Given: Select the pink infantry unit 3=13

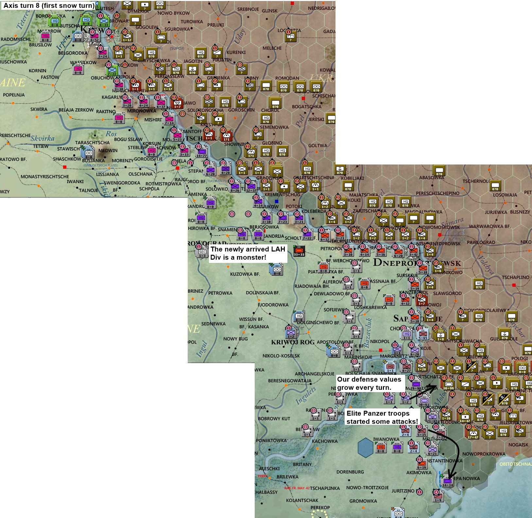Looking at the screenshot, I should pyautogui.click(x=184, y=151).
